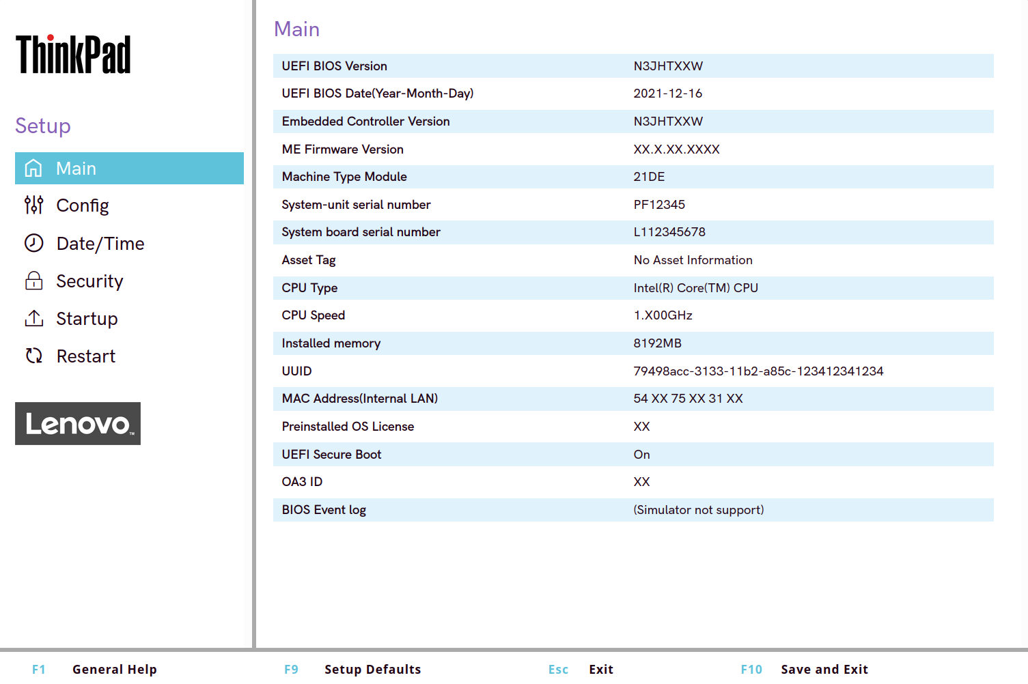Click the (Simulator not support) value
Image resolution: width=1028 pixels, height=684 pixels.
pos(698,510)
